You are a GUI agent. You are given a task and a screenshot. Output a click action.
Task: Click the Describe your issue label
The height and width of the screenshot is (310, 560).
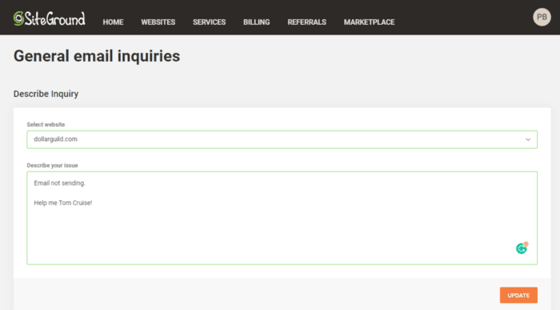tap(52, 165)
